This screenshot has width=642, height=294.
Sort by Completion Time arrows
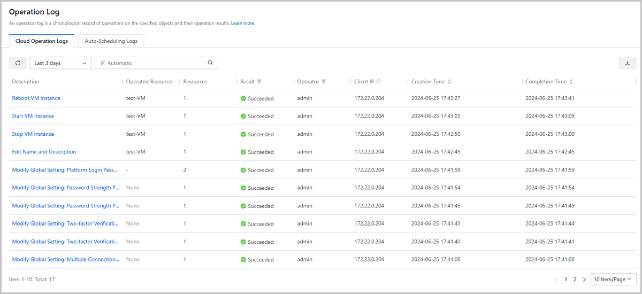(571, 82)
